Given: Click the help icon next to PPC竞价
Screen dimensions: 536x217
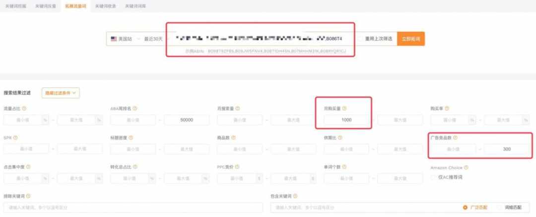Looking at the screenshot, I should [237, 167].
